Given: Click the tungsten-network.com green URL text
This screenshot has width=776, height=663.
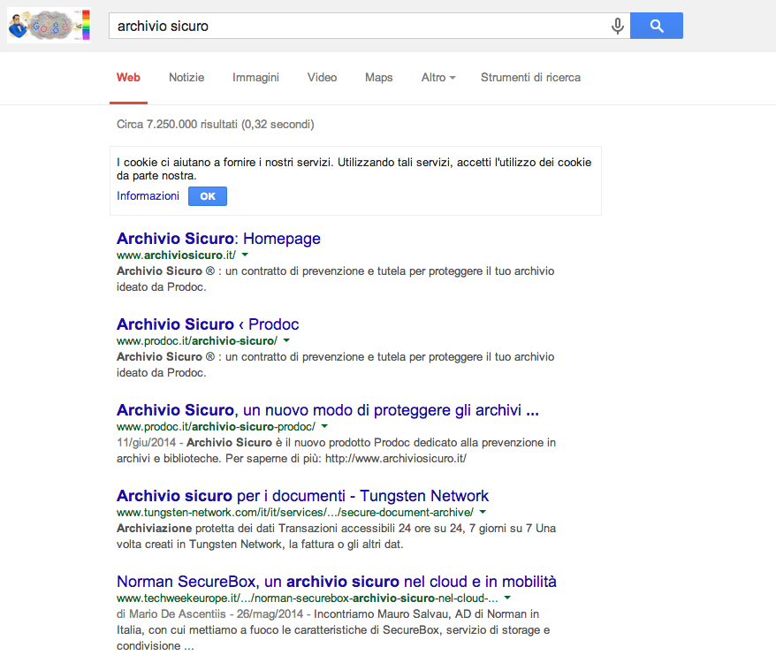Looking at the screenshot, I should coord(295,512).
